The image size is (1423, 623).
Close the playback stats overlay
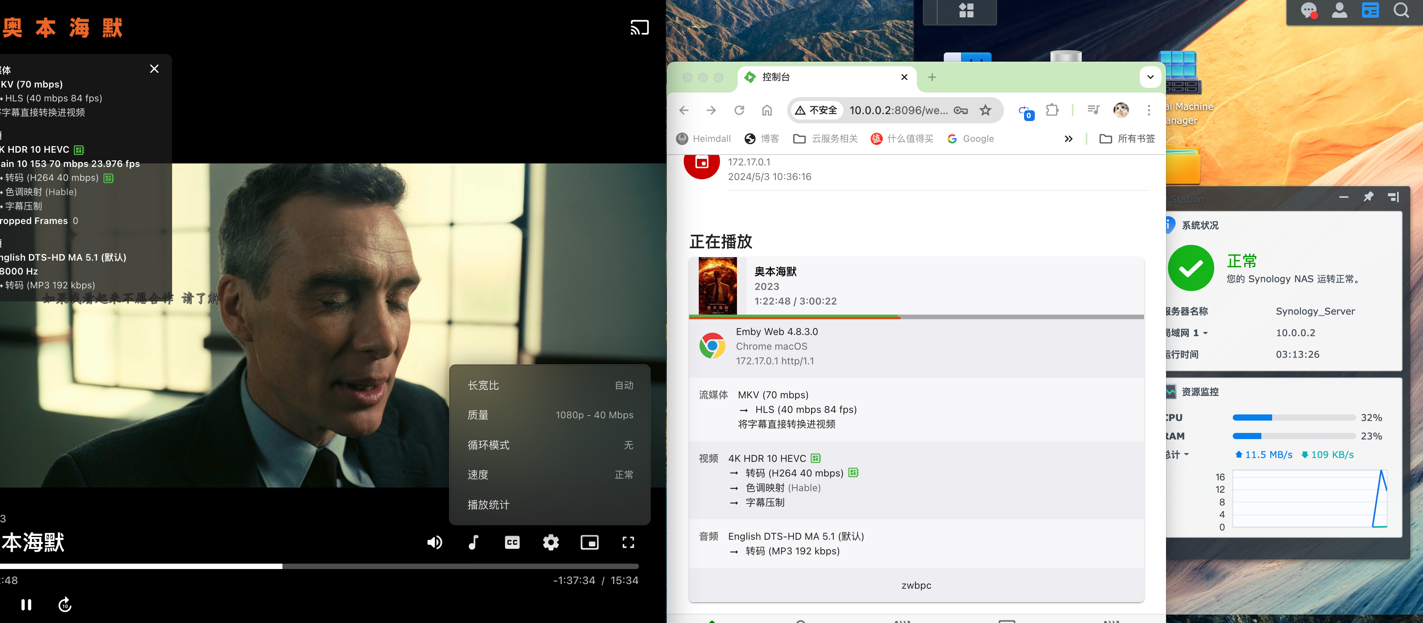tap(154, 69)
